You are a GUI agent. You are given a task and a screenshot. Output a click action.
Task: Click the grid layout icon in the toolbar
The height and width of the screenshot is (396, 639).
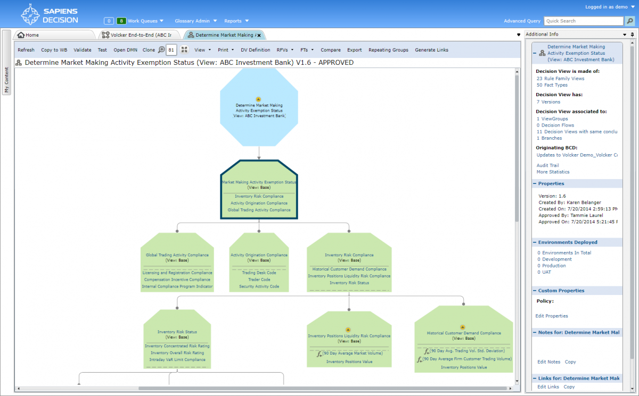(184, 50)
